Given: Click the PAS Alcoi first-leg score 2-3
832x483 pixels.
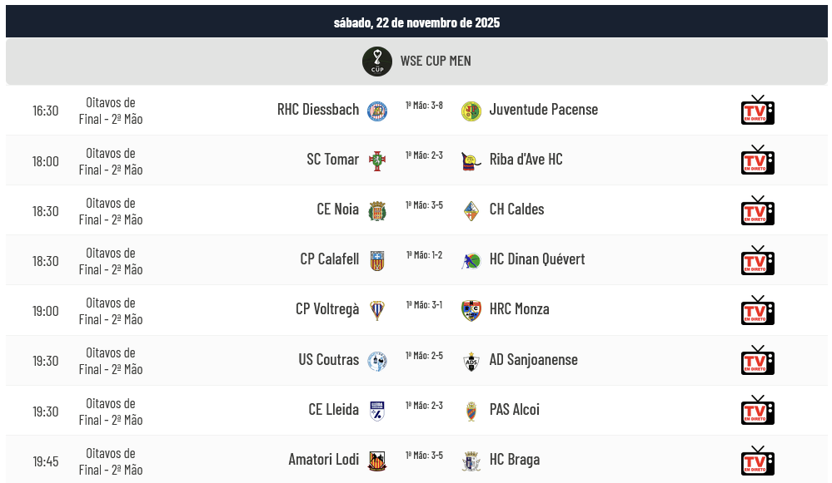Looking at the screenshot, I should tap(424, 405).
